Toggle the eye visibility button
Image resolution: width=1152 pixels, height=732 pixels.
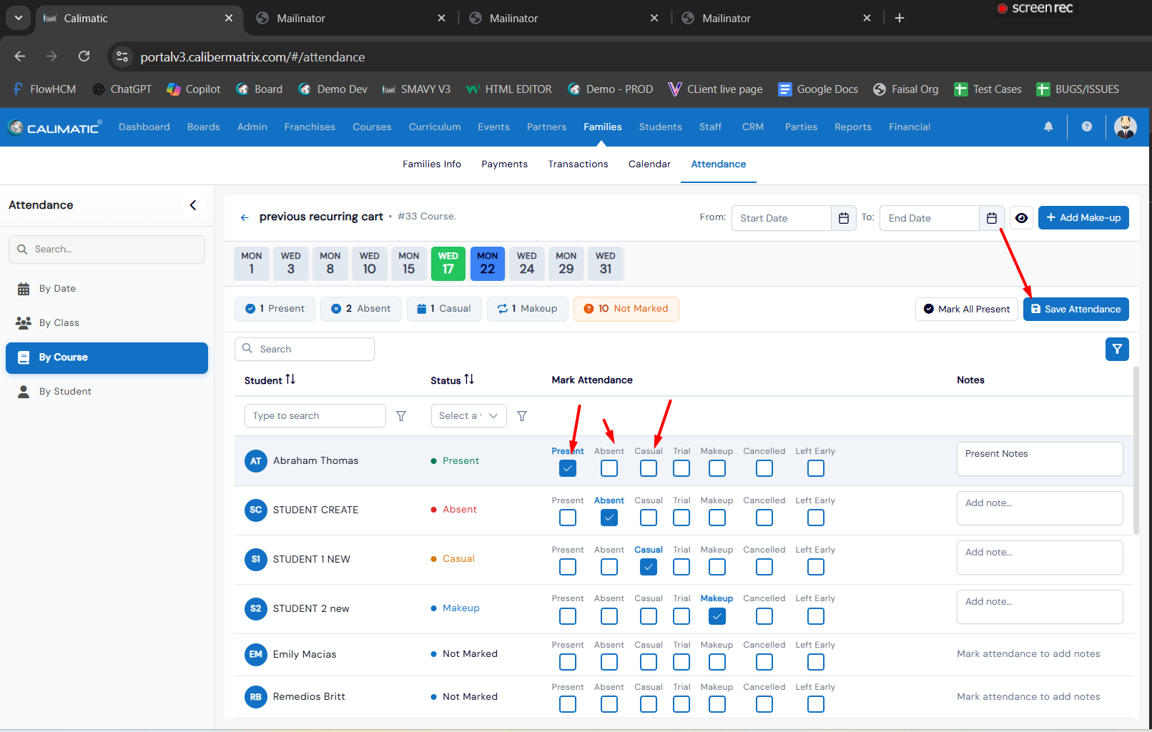coord(1021,218)
